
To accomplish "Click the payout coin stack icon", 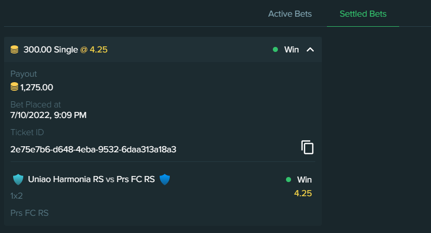I will (x=15, y=87).
